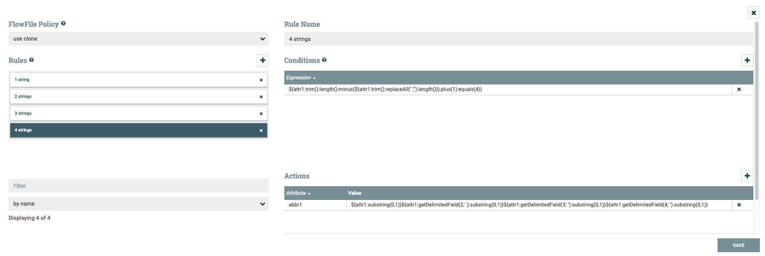Image resolution: width=765 pixels, height=256 pixels.
Task: Click the abbr1 action value expression cell
Action: point(539,205)
